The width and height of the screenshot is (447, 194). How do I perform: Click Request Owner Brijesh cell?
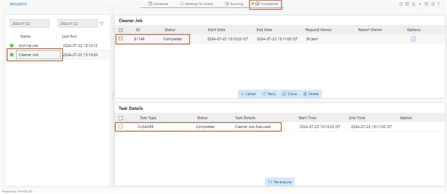(312, 39)
